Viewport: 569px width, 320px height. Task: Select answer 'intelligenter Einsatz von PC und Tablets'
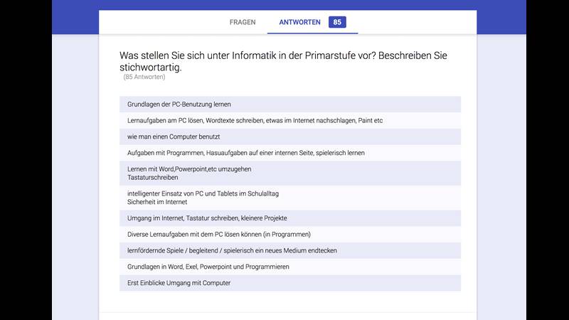point(290,198)
